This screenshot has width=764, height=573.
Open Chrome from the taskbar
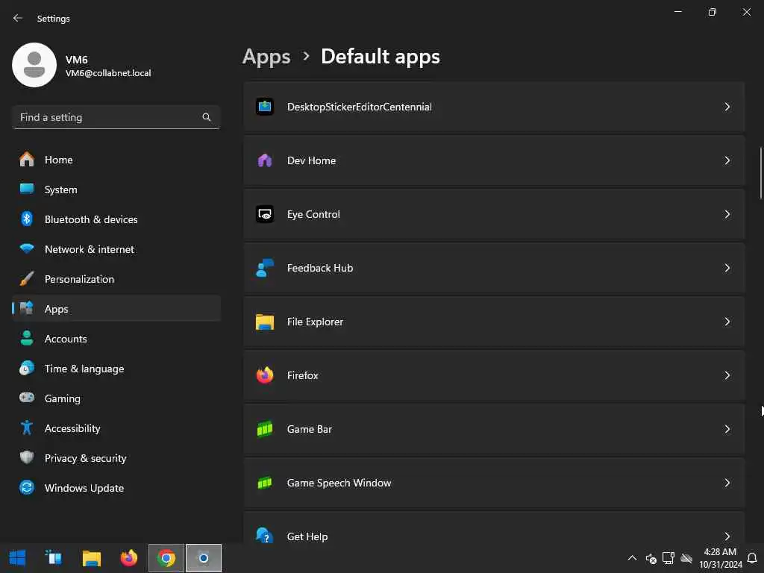(166, 558)
